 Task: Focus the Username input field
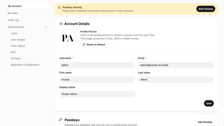coord(97,65)
